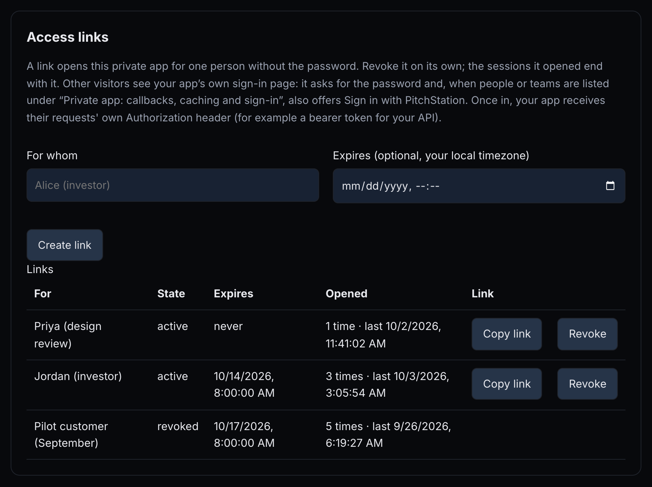Revoke the Jordan (investor) link
652x487 pixels.
coord(588,384)
